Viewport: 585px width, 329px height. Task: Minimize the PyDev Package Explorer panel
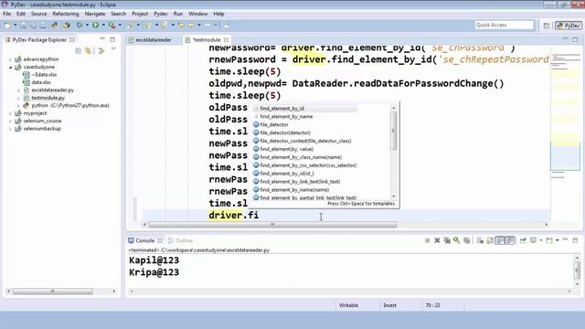click(x=102, y=39)
